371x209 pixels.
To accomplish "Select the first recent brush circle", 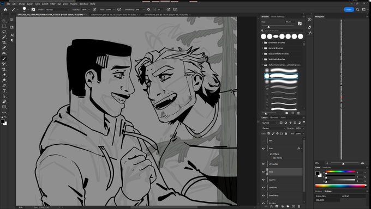I will (x=264, y=36).
